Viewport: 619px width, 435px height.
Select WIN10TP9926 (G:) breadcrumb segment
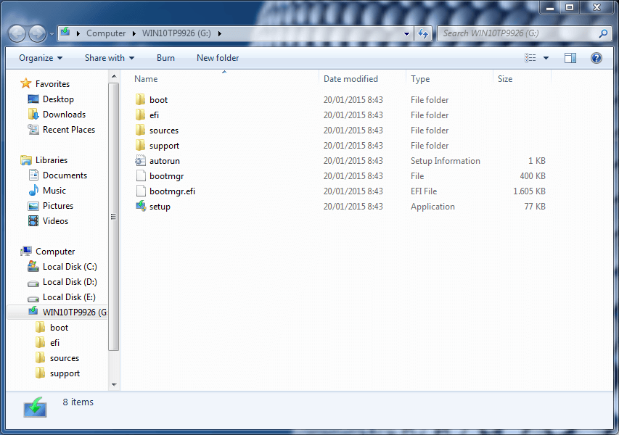pyautogui.click(x=176, y=33)
